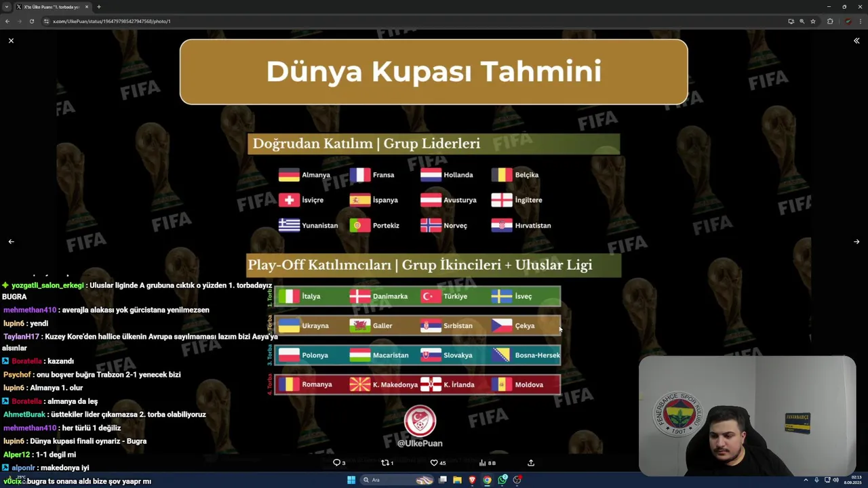Click chat username AhmetBurak
868x488 pixels.
[x=24, y=414]
